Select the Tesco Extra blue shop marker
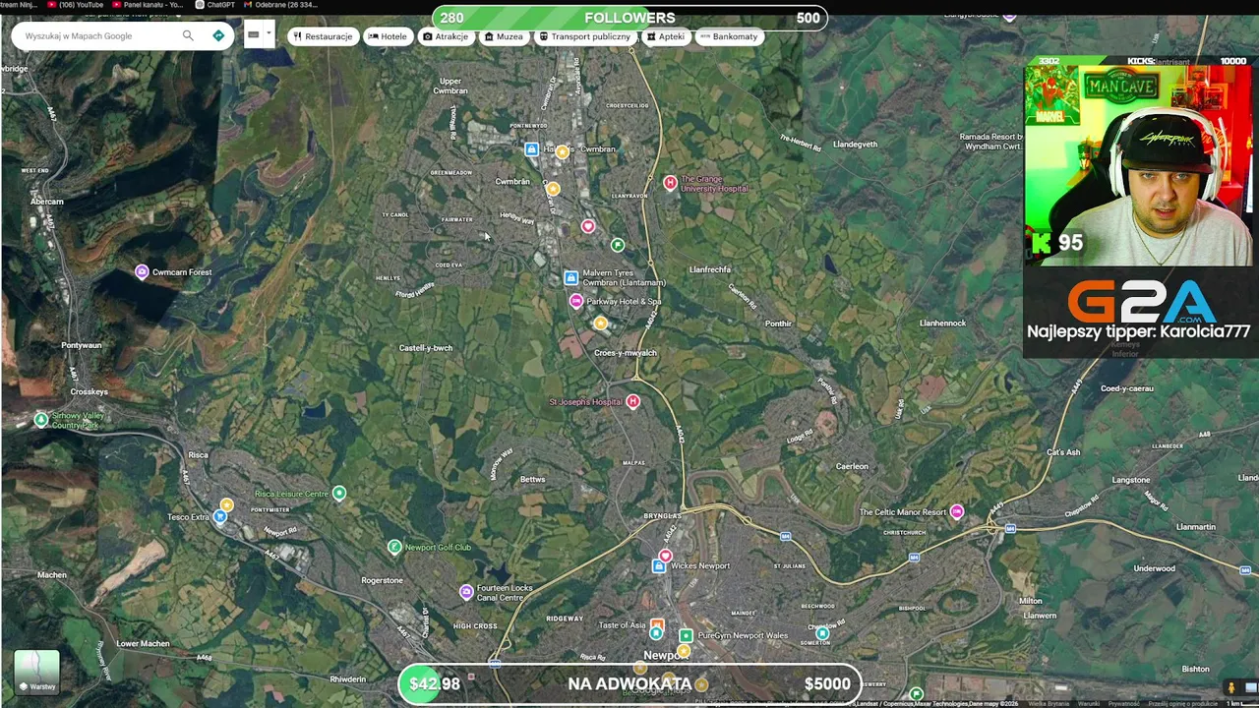The width and height of the screenshot is (1259, 708). tap(219, 517)
